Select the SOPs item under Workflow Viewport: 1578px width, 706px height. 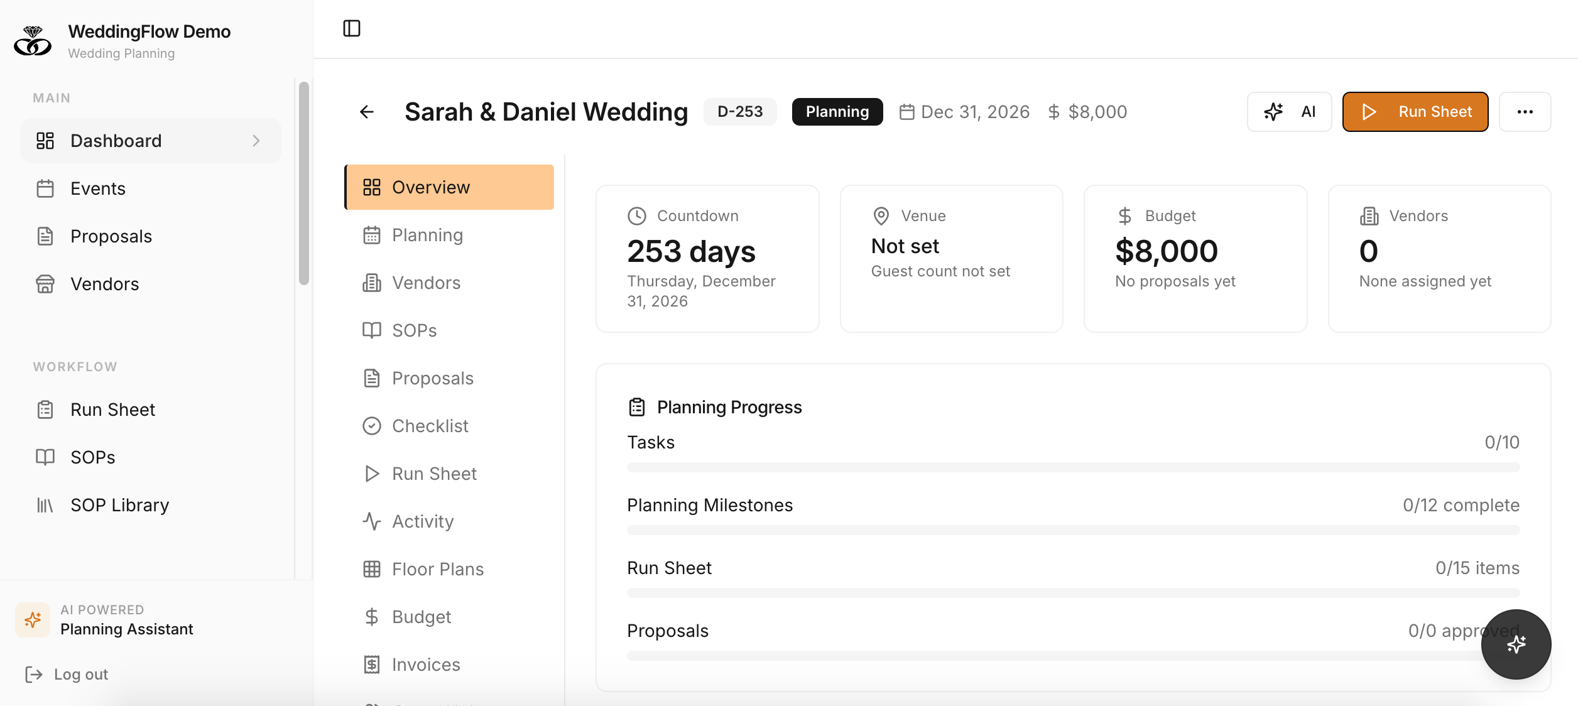click(x=92, y=457)
